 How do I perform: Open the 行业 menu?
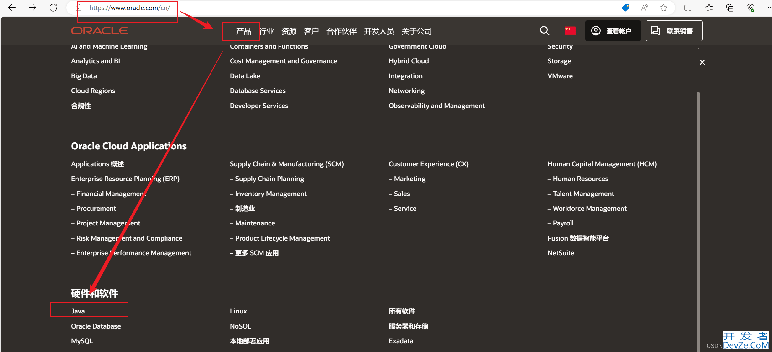(267, 31)
